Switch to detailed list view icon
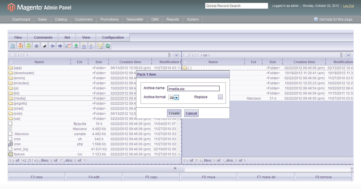 pyautogui.click(x=92, y=46)
